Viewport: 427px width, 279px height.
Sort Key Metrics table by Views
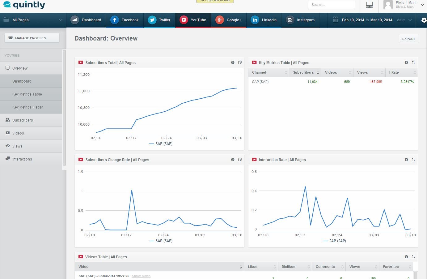point(369,72)
